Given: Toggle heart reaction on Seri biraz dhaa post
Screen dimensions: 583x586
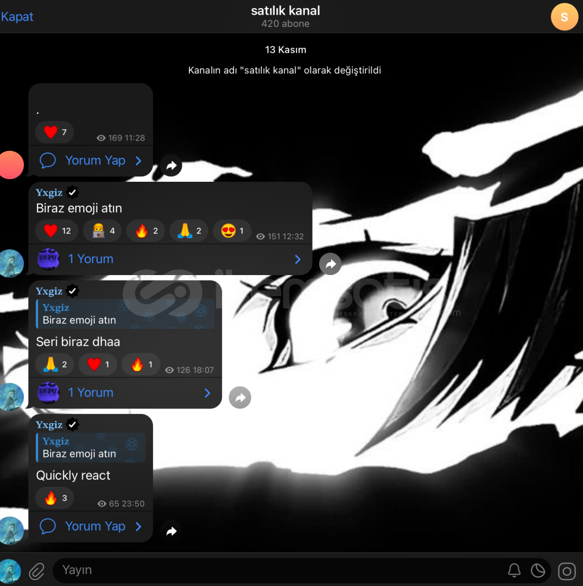Looking at the screenshot, I should pos(98,364).
